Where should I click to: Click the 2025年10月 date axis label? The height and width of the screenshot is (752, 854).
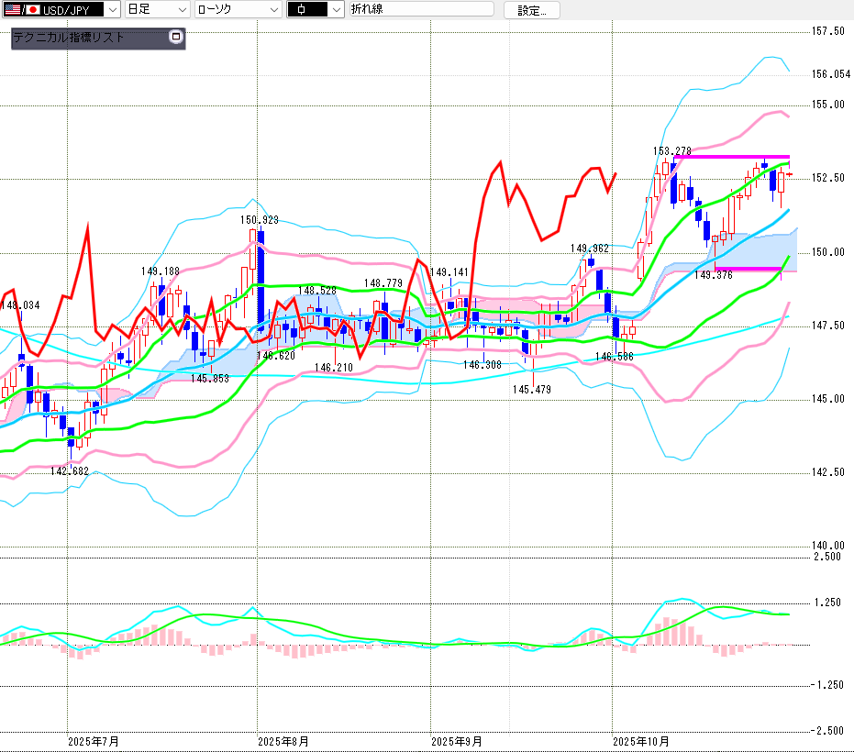click(641, 740)
